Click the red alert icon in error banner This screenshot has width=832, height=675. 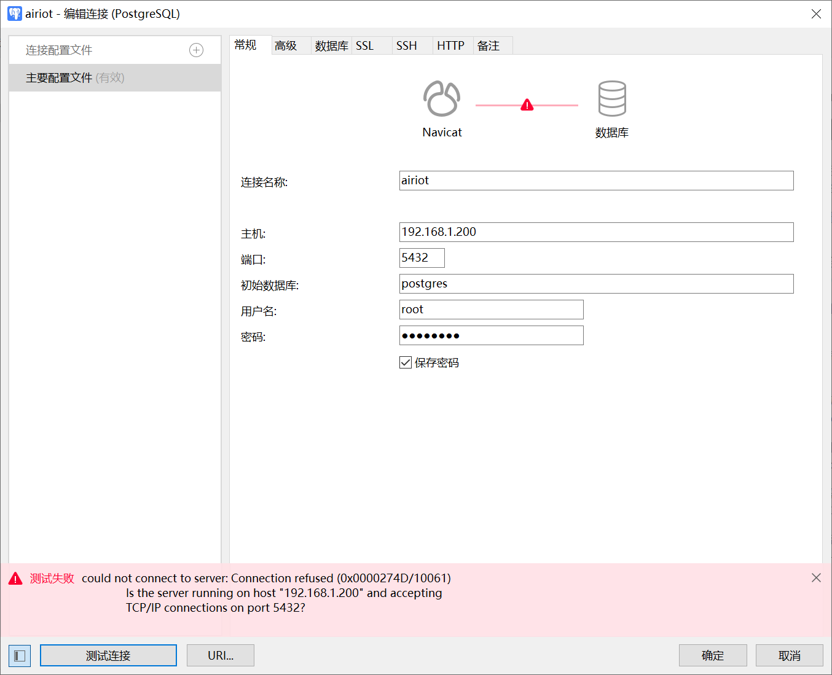(x=15, y=579)
